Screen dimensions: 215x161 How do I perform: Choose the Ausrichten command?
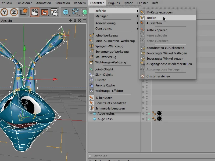click(x=168, y=23)
